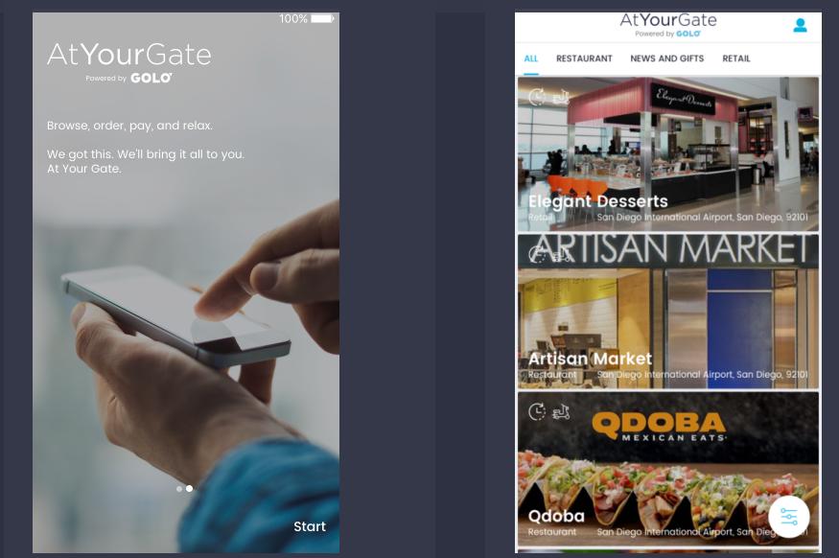
Task: Click the delivery scooter icon on Elegant Desserts
Action: point(561,97)
